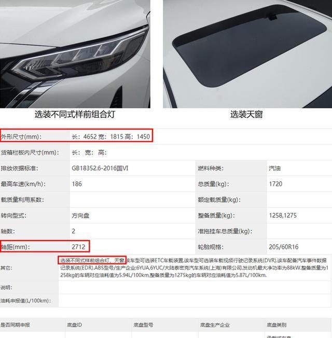This screenshot has width=332, height=338.
Task: Click highlighted text 选装不同式样前组合灯、天窗
Action: click(x=92, y=260)
